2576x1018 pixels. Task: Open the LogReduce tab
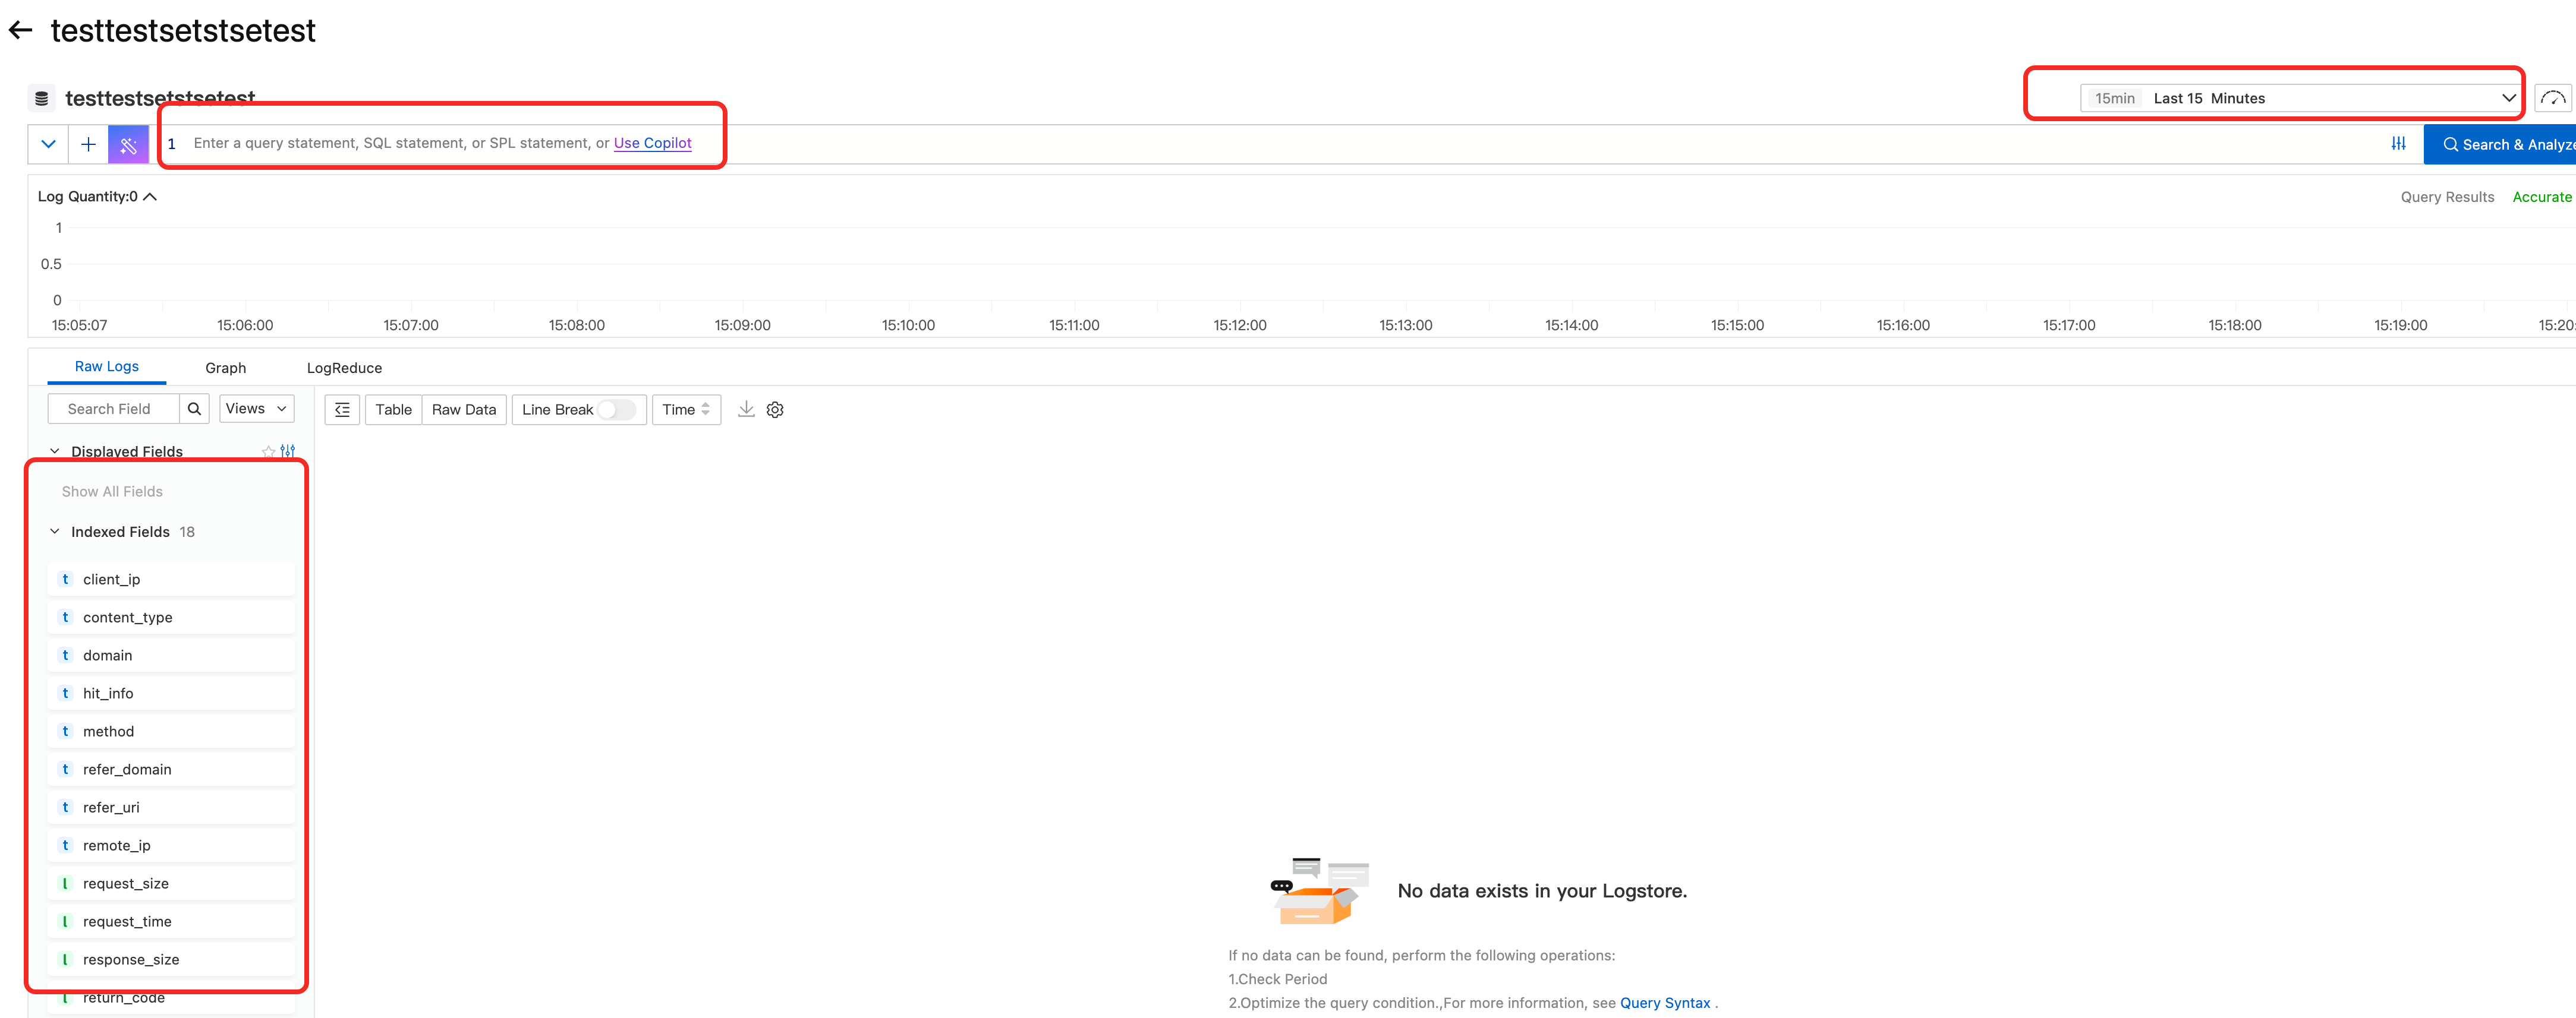coord(344,368)
